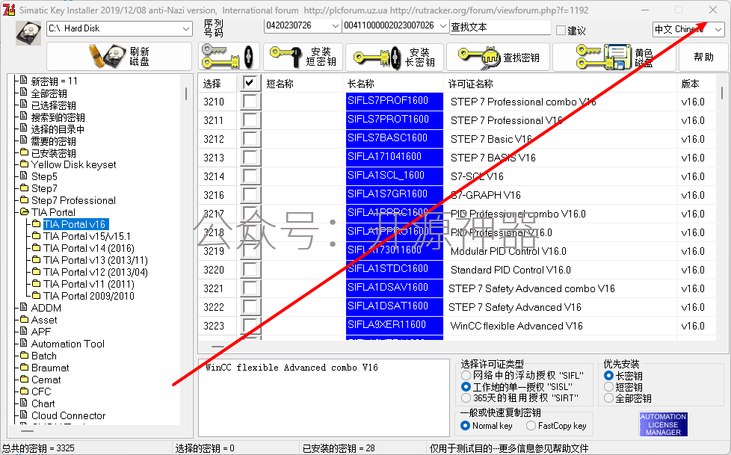Select TIA Portal 2009/2010 folder
This screenshot has width=731, height=455.
click(89, 296)
